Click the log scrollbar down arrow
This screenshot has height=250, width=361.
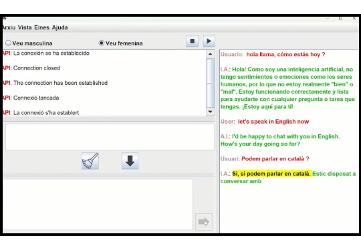tap(210, 112)
